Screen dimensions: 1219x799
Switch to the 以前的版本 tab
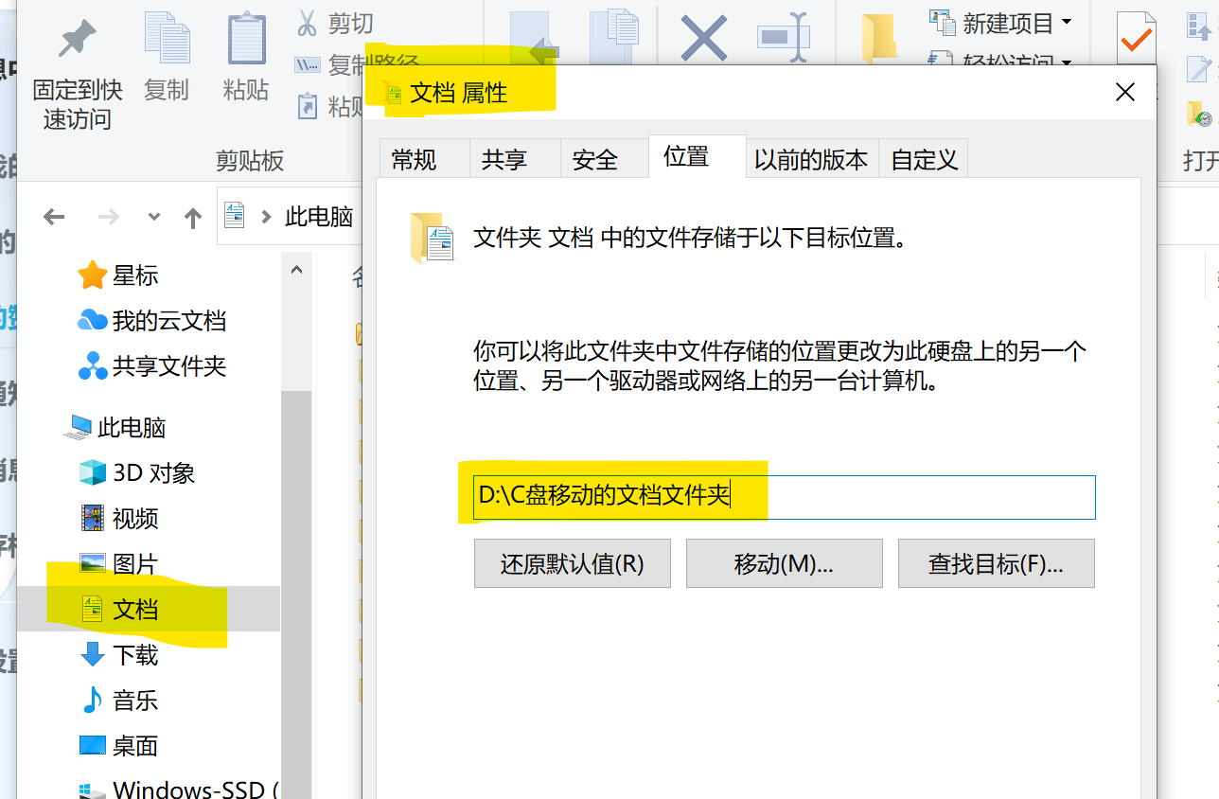811,160
